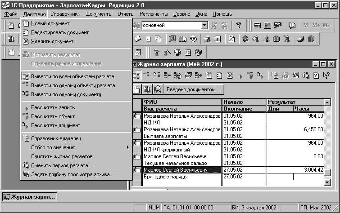This screenshot has height=213, width=340.
Task: Select the row НДФЛ удержанный
Action: (x=182, y=150)
